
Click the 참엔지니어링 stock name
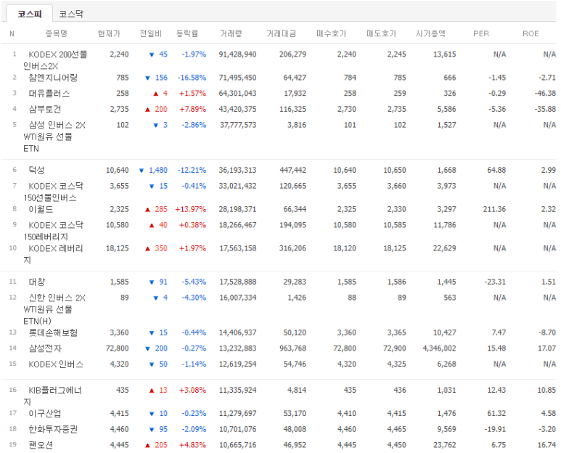click(x=53, y=78)
